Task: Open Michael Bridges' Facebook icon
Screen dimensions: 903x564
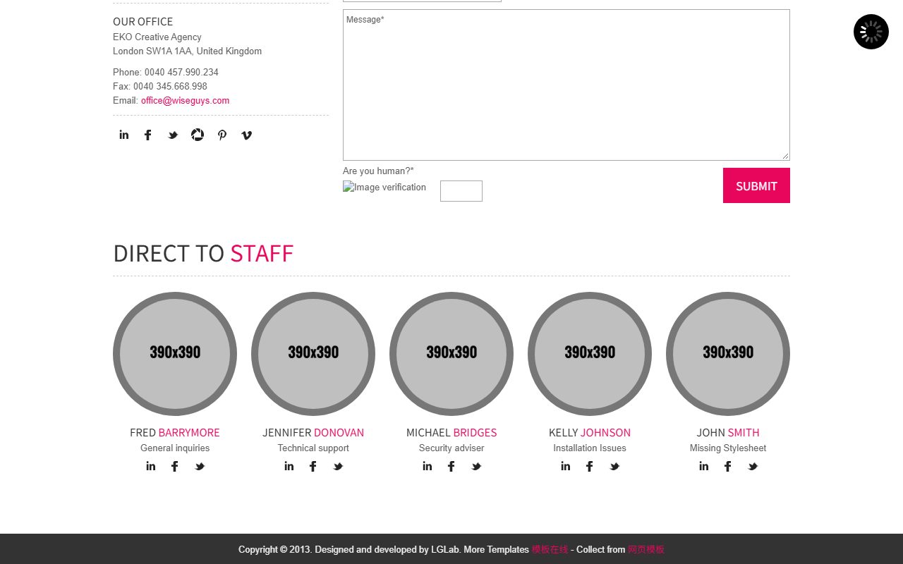Action: (x=451, y=466)
